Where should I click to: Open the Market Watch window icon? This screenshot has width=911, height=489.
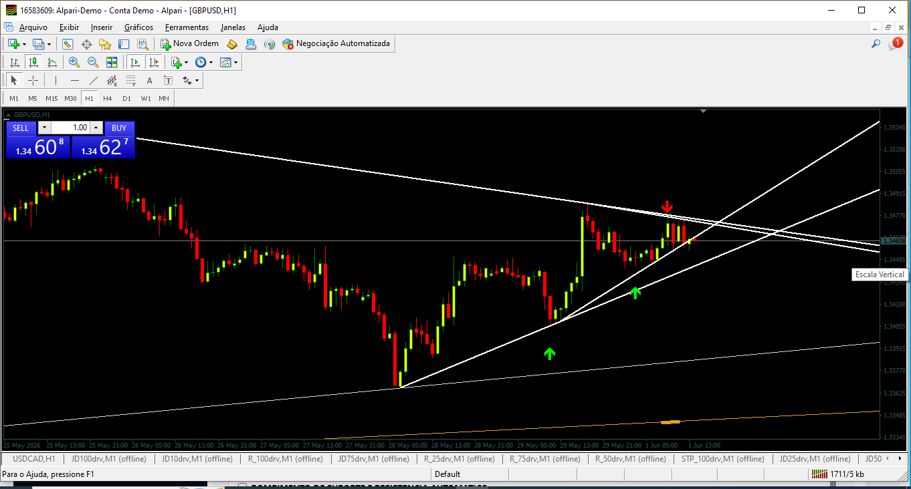pyautogui.click(x=68, y=44)
